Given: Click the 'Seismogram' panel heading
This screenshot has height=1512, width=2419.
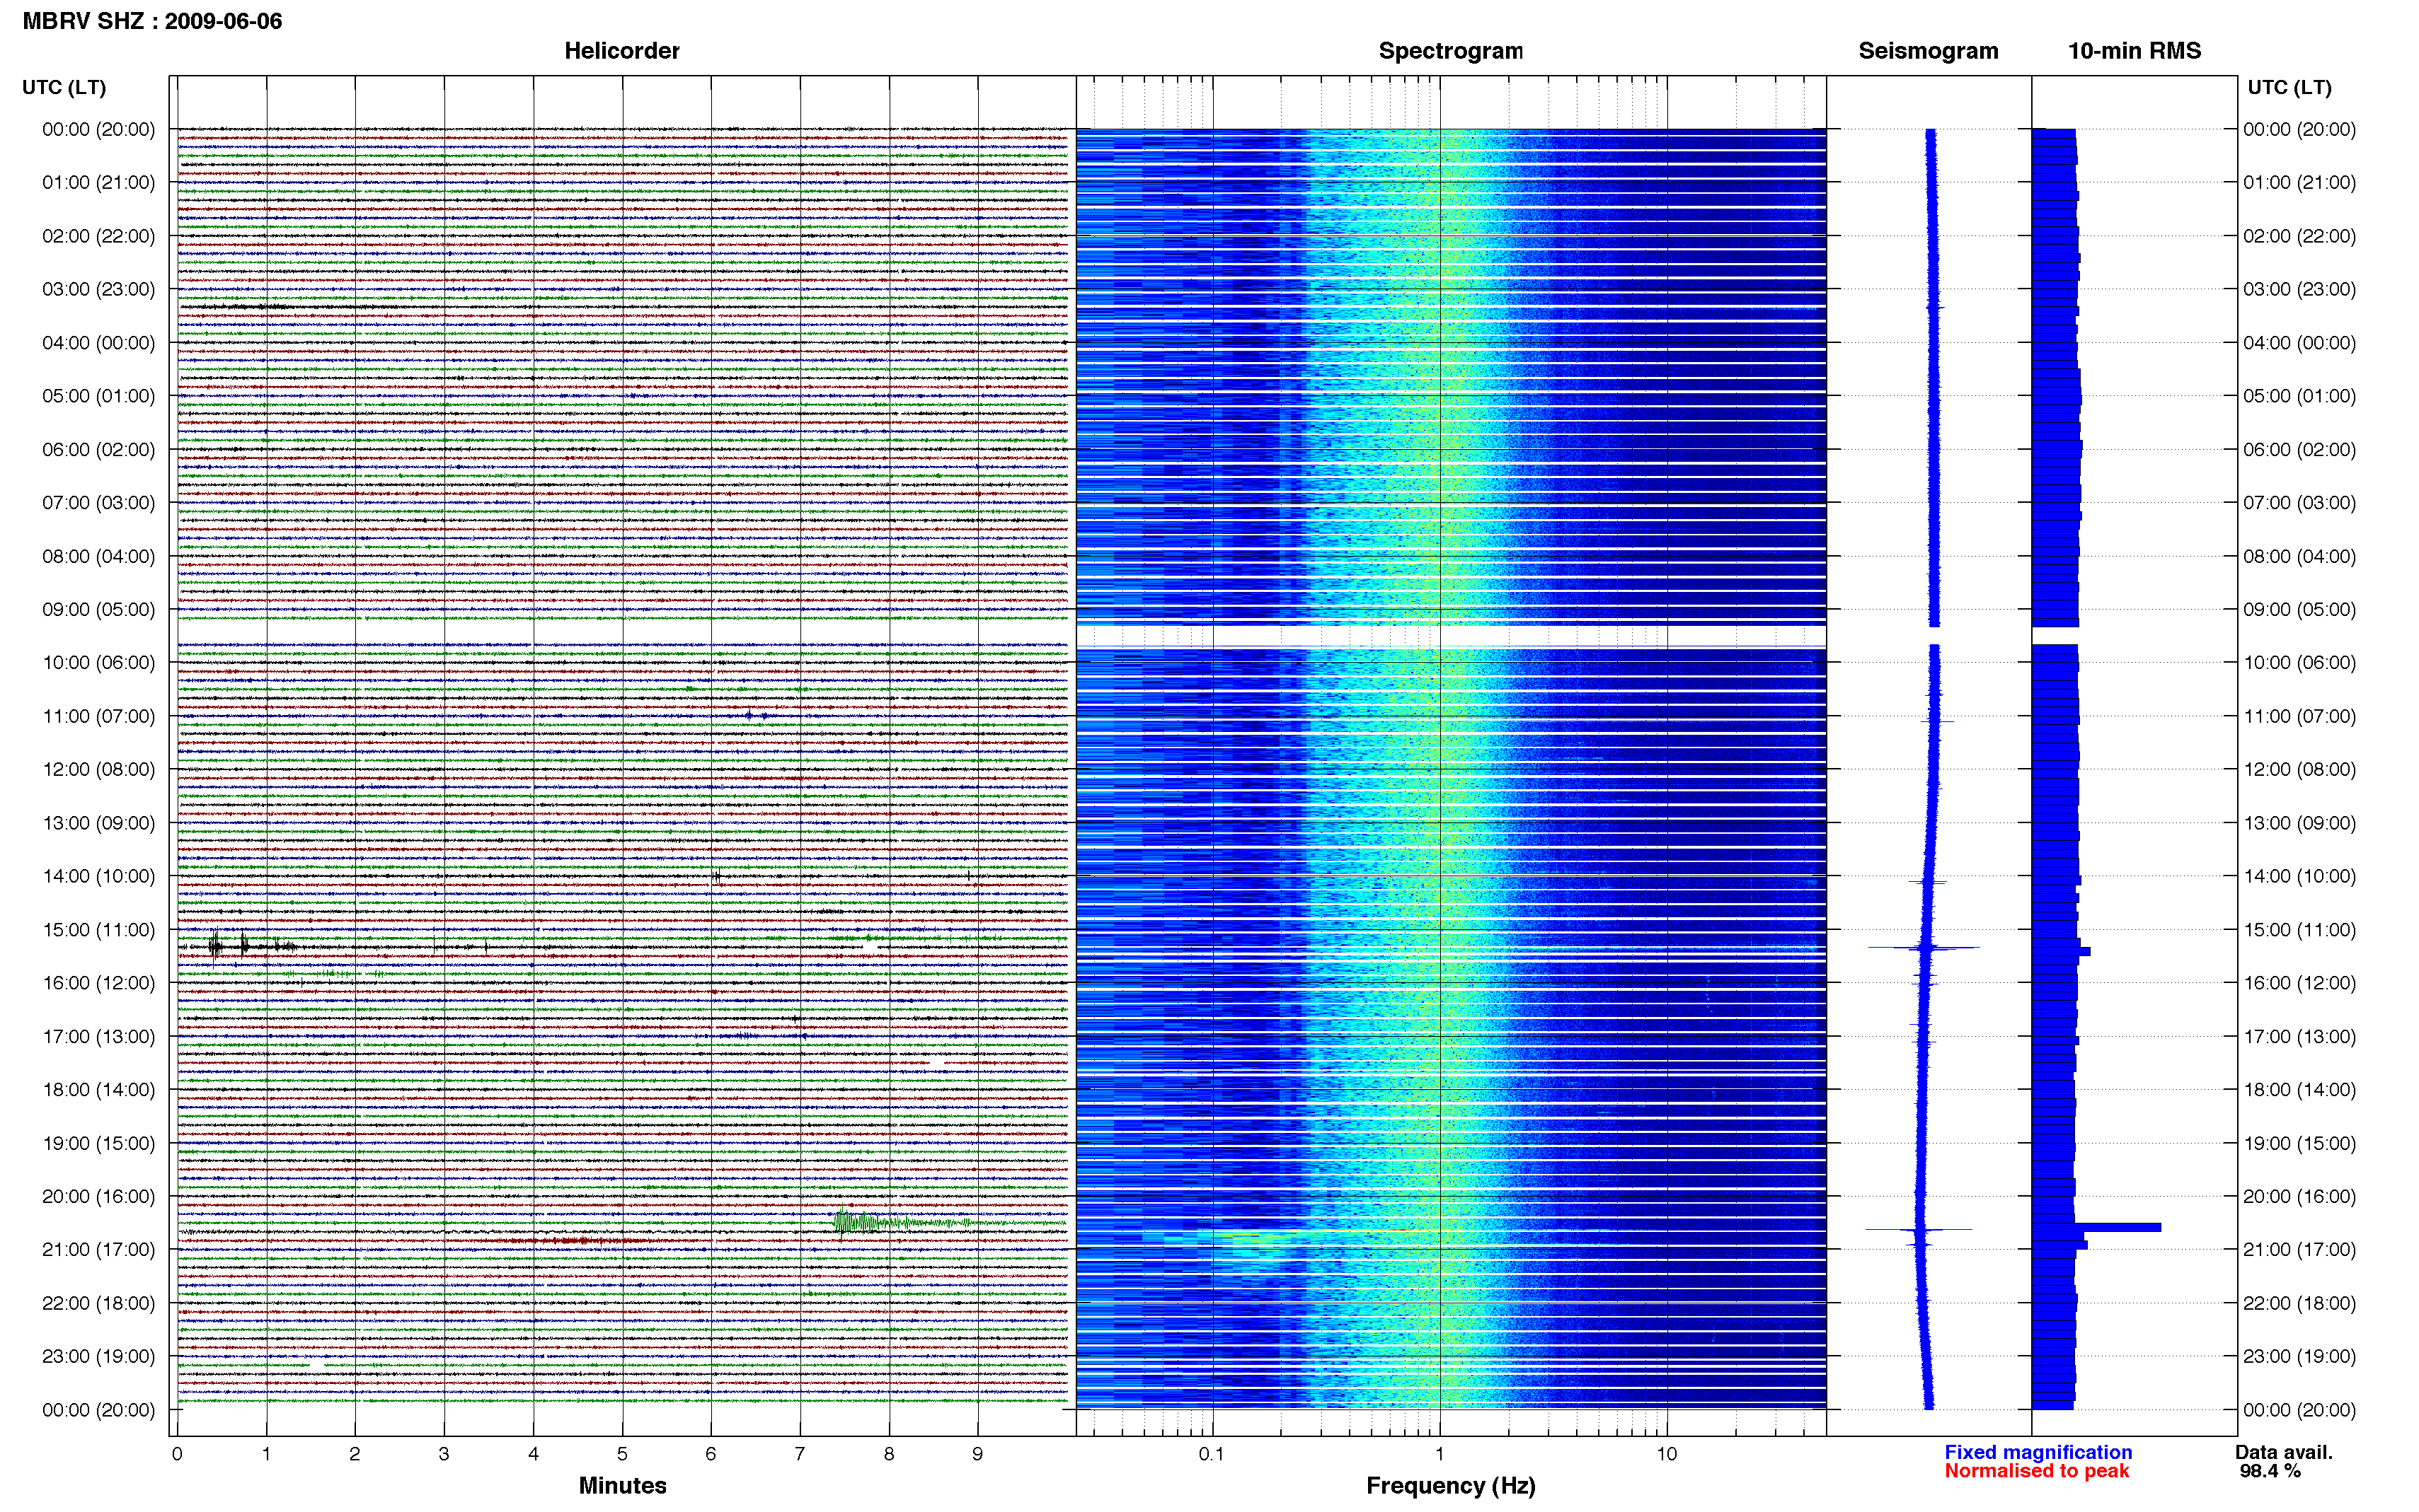Looking at the screenshot, I should (x=1928, y=51).
